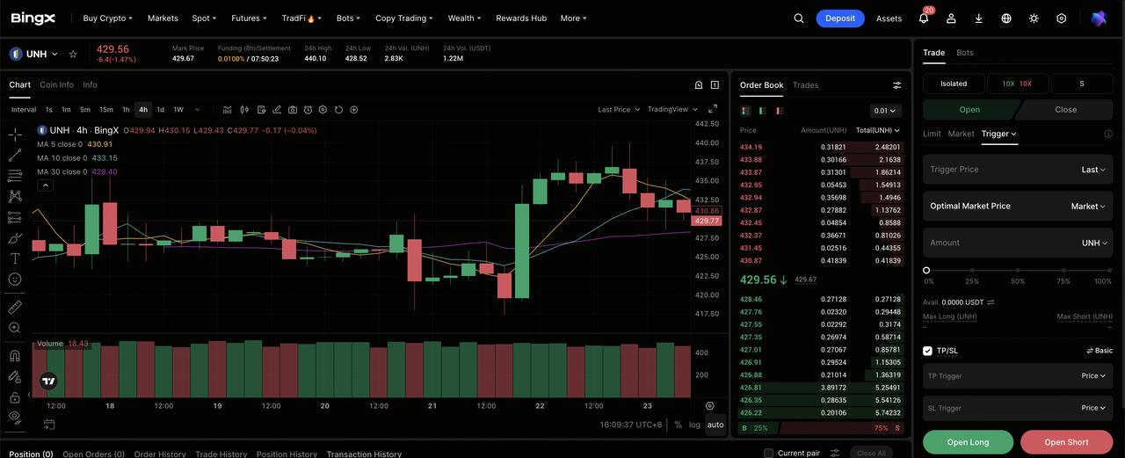
Task: Select the ruler measure tool
Action: click(15, 307)
